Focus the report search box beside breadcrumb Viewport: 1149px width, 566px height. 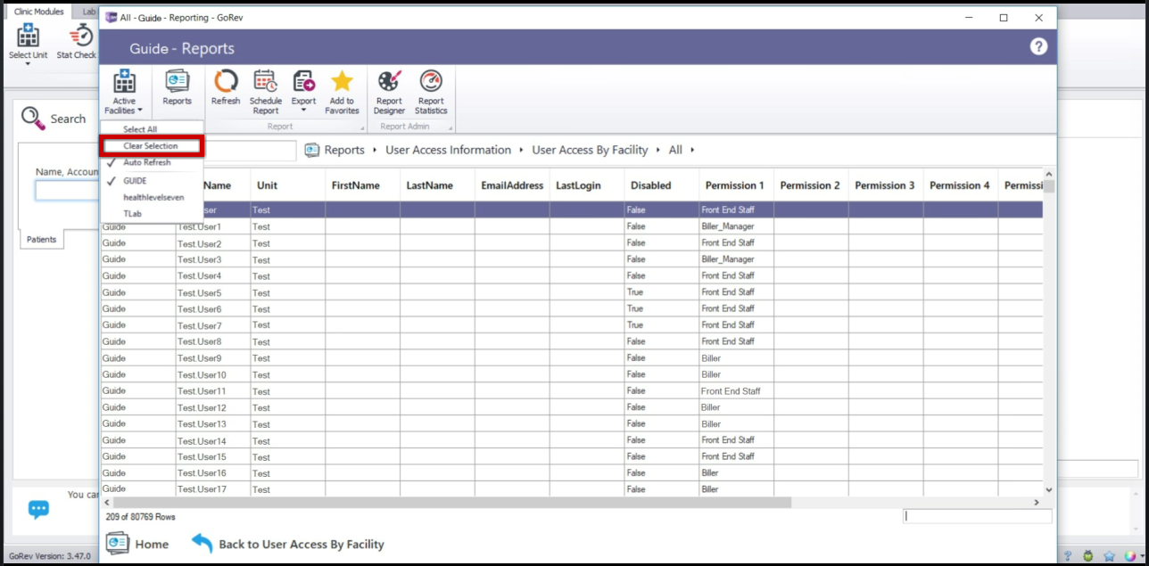[250, 151]
